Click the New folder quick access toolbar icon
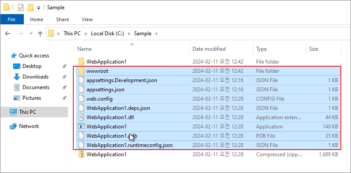Image resolution: width=351 pixels, height=173 pixels. tap(30, 8)
